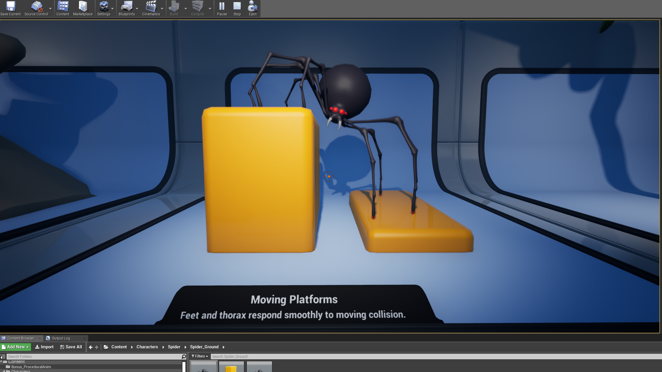The height and width of the screenshot is (372, 662).
Task: Expand the Spider_Ground breadcrumb arrow
Action: point(223,347)
